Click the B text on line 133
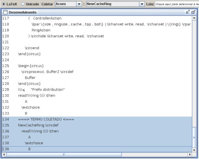This screenshot has height=159, width=199. (26, 113)
